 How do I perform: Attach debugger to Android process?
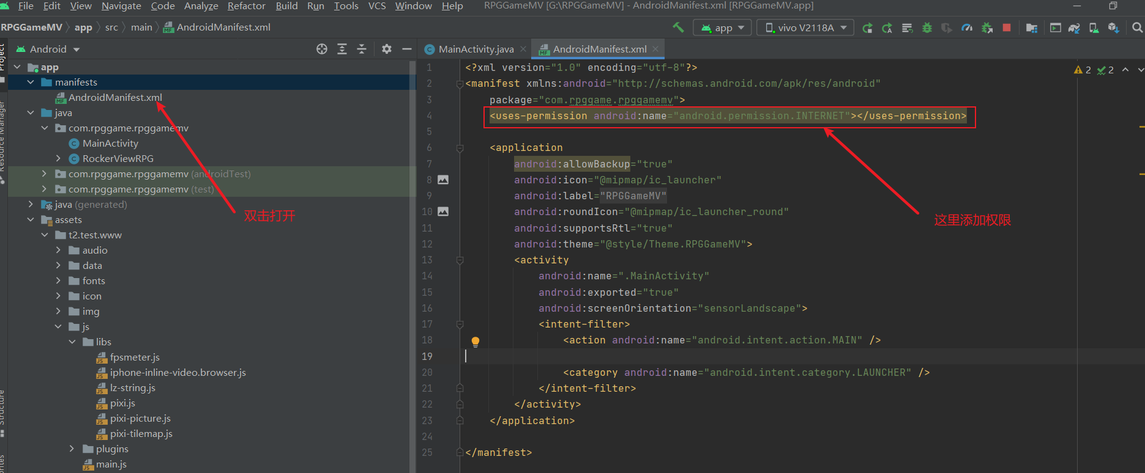987,28
